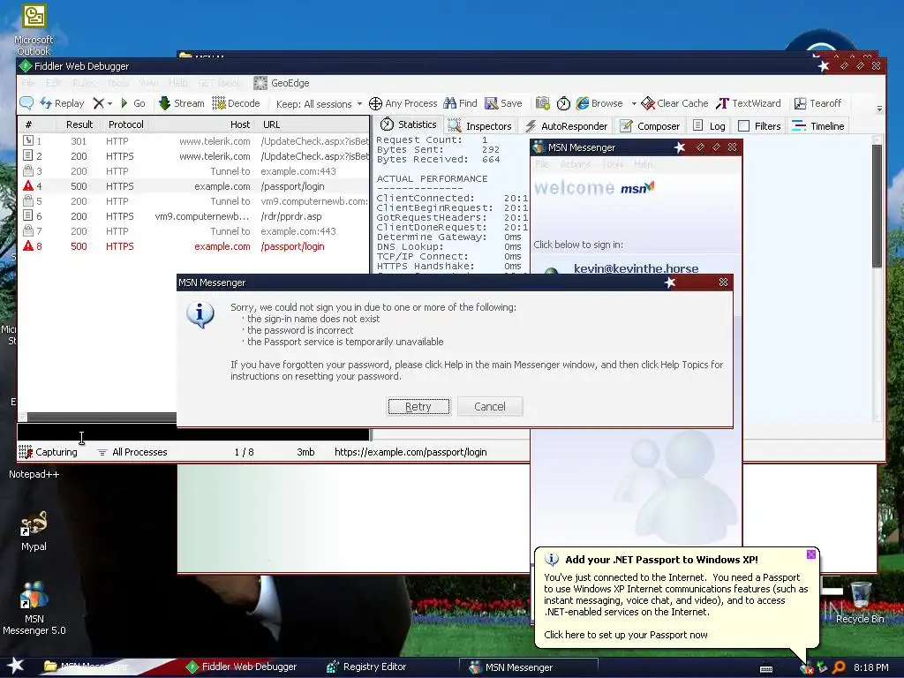Switch to the Log tab
Image resolution: width=904 pixels, height=678 pixels.
pyautogui.click(x=709, y=125)
